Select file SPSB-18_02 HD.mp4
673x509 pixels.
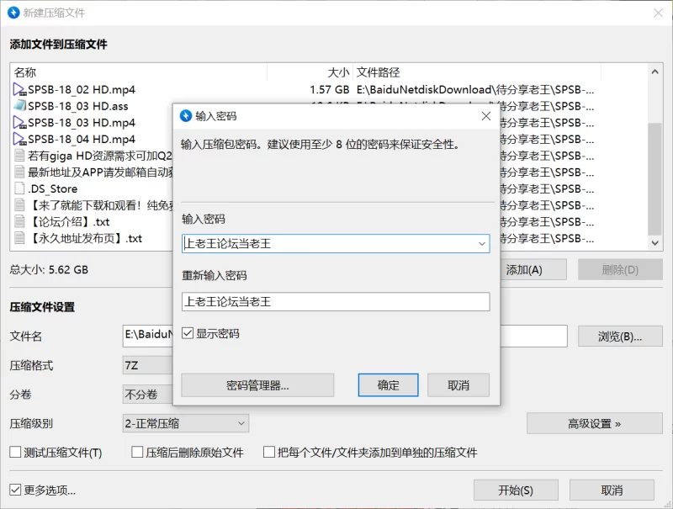coord(82,89)
